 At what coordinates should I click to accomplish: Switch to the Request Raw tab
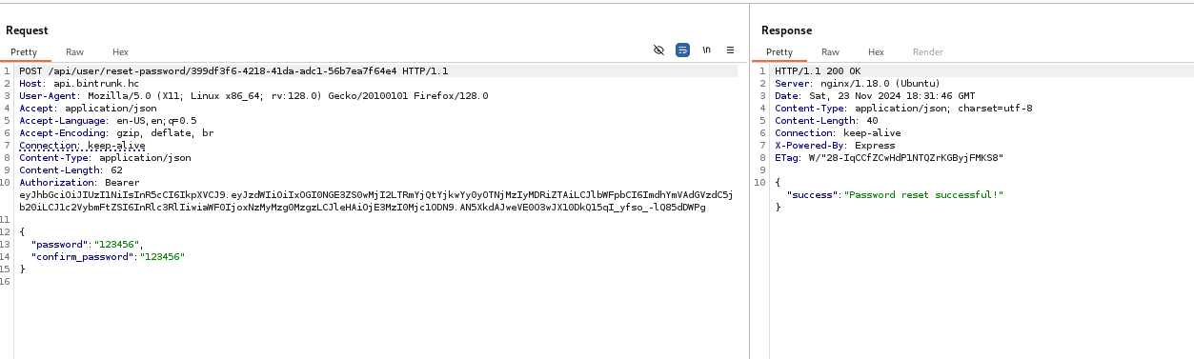click(x=74, y=52)
